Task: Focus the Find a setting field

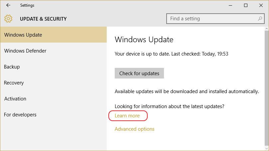Action: coord(215,19)
